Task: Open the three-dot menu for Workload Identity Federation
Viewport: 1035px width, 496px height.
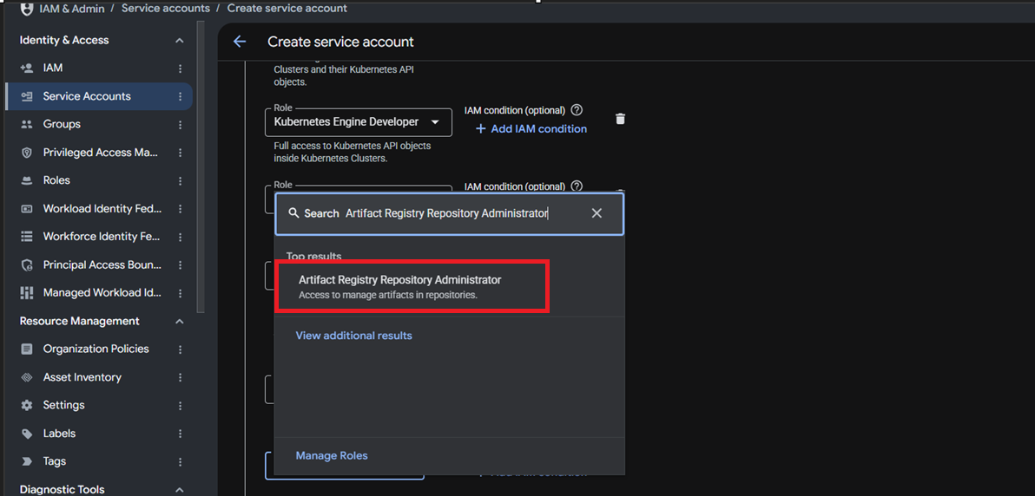Action: tap(181, 208)
